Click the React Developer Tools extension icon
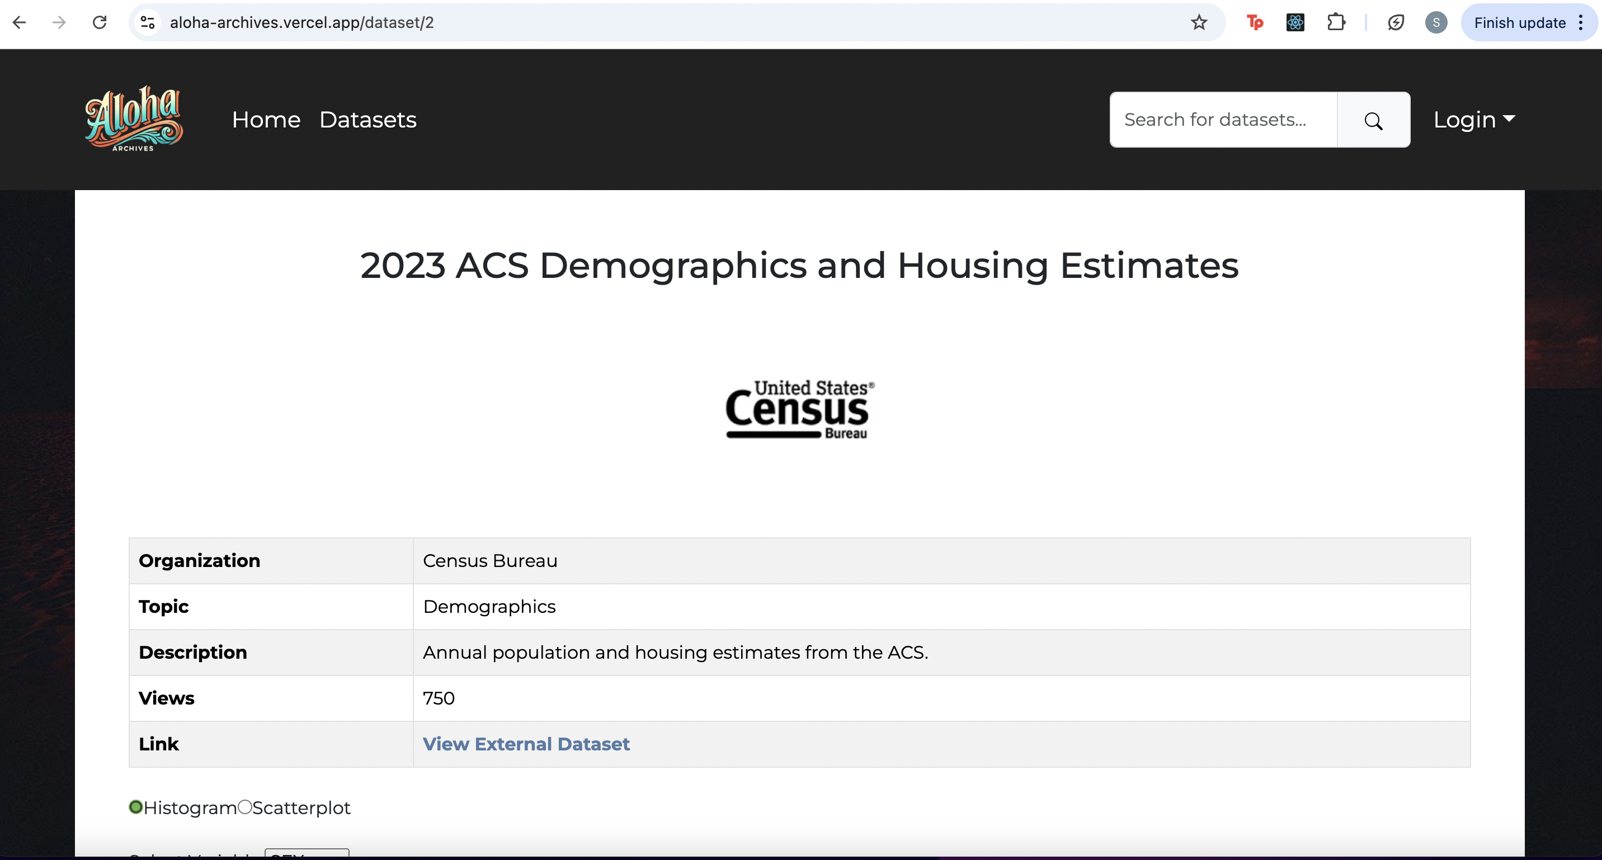 click(1295, 23)
